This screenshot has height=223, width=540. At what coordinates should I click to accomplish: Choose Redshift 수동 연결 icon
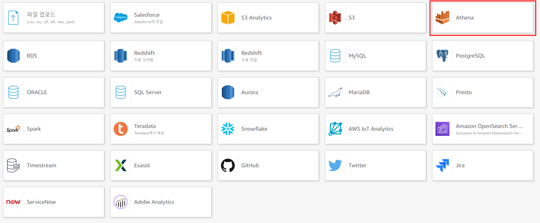[x=228, y=56]
